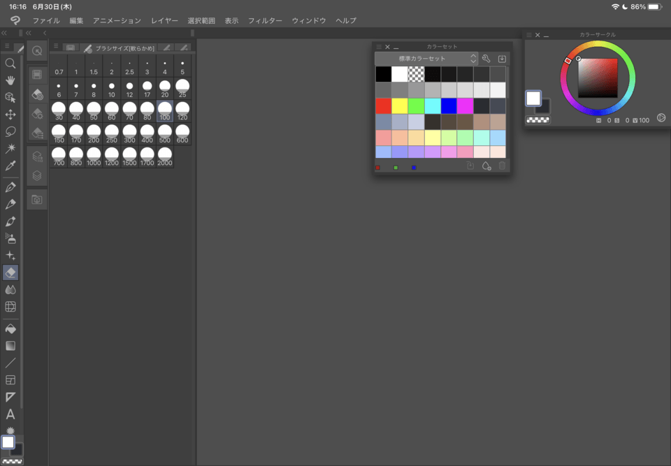Open the Layer Property dock icon
This screenshot has height=466, width=671.
pyautogui.click(x=37, y=156)
